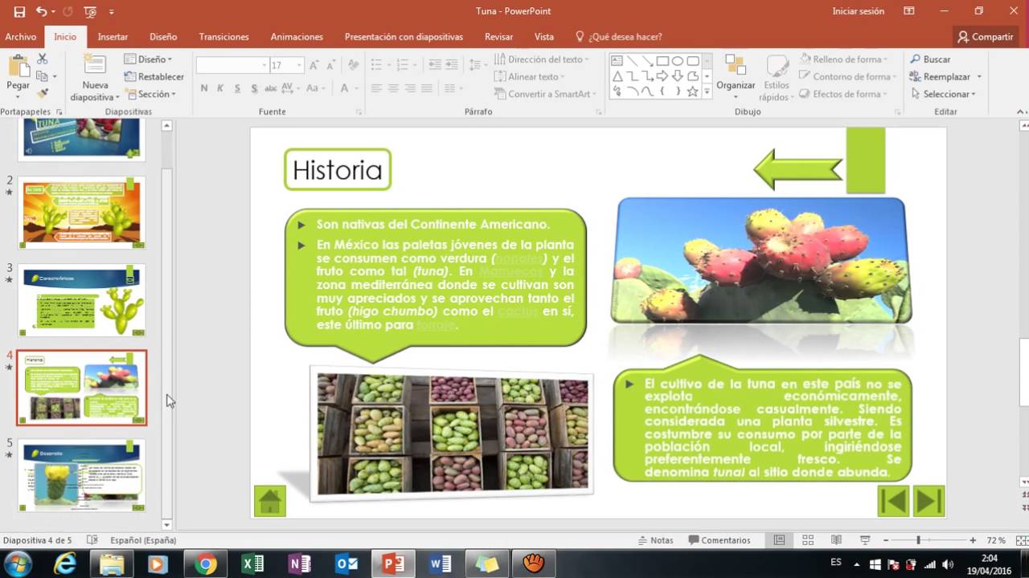1029x578 pixels.
Task: Open Presentación con diapositivas tab
Action: pyautogui.click(x=404, y=37)
